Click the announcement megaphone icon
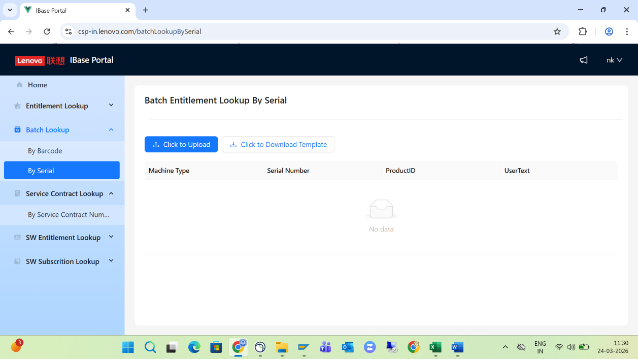This screenshot has width=638, height=359. 584,60
